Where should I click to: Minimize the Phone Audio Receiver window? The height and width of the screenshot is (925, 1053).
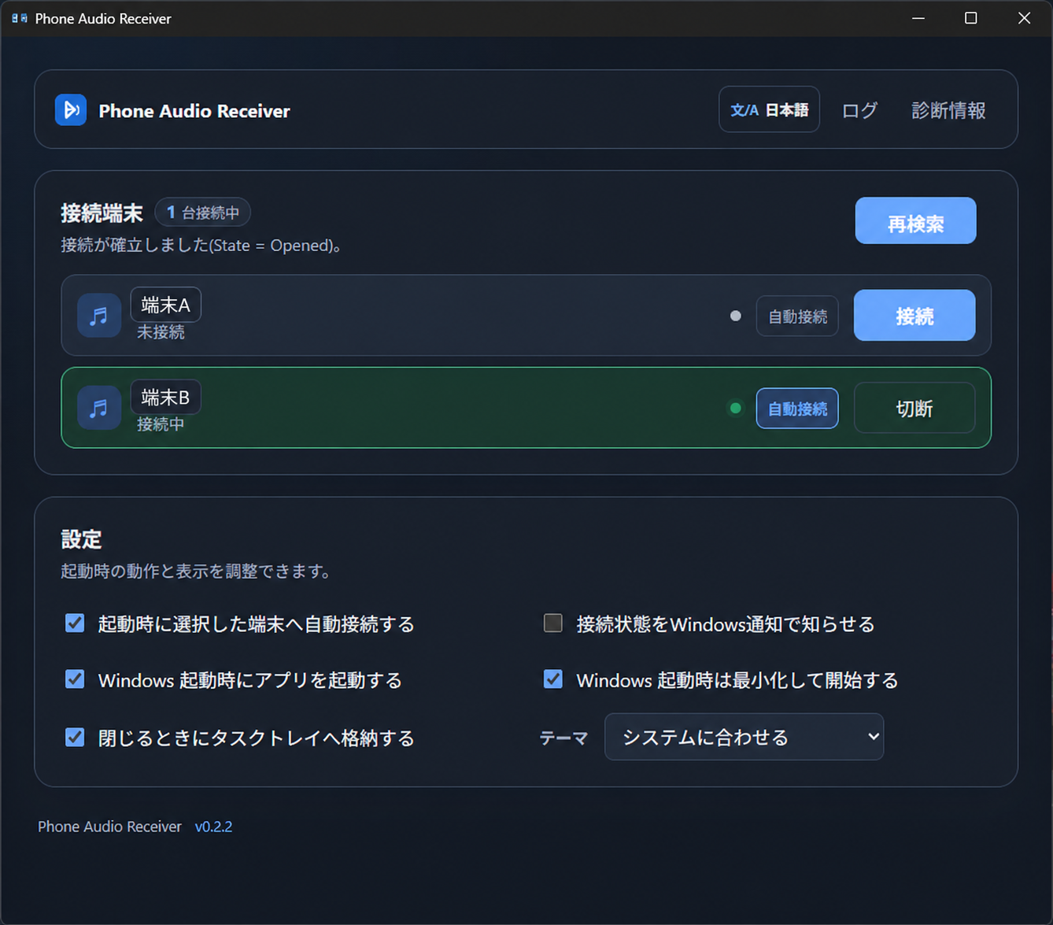[x=918, y=18]
